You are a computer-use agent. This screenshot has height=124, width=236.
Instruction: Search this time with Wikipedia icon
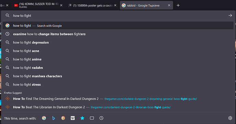(x=73, y=118)
